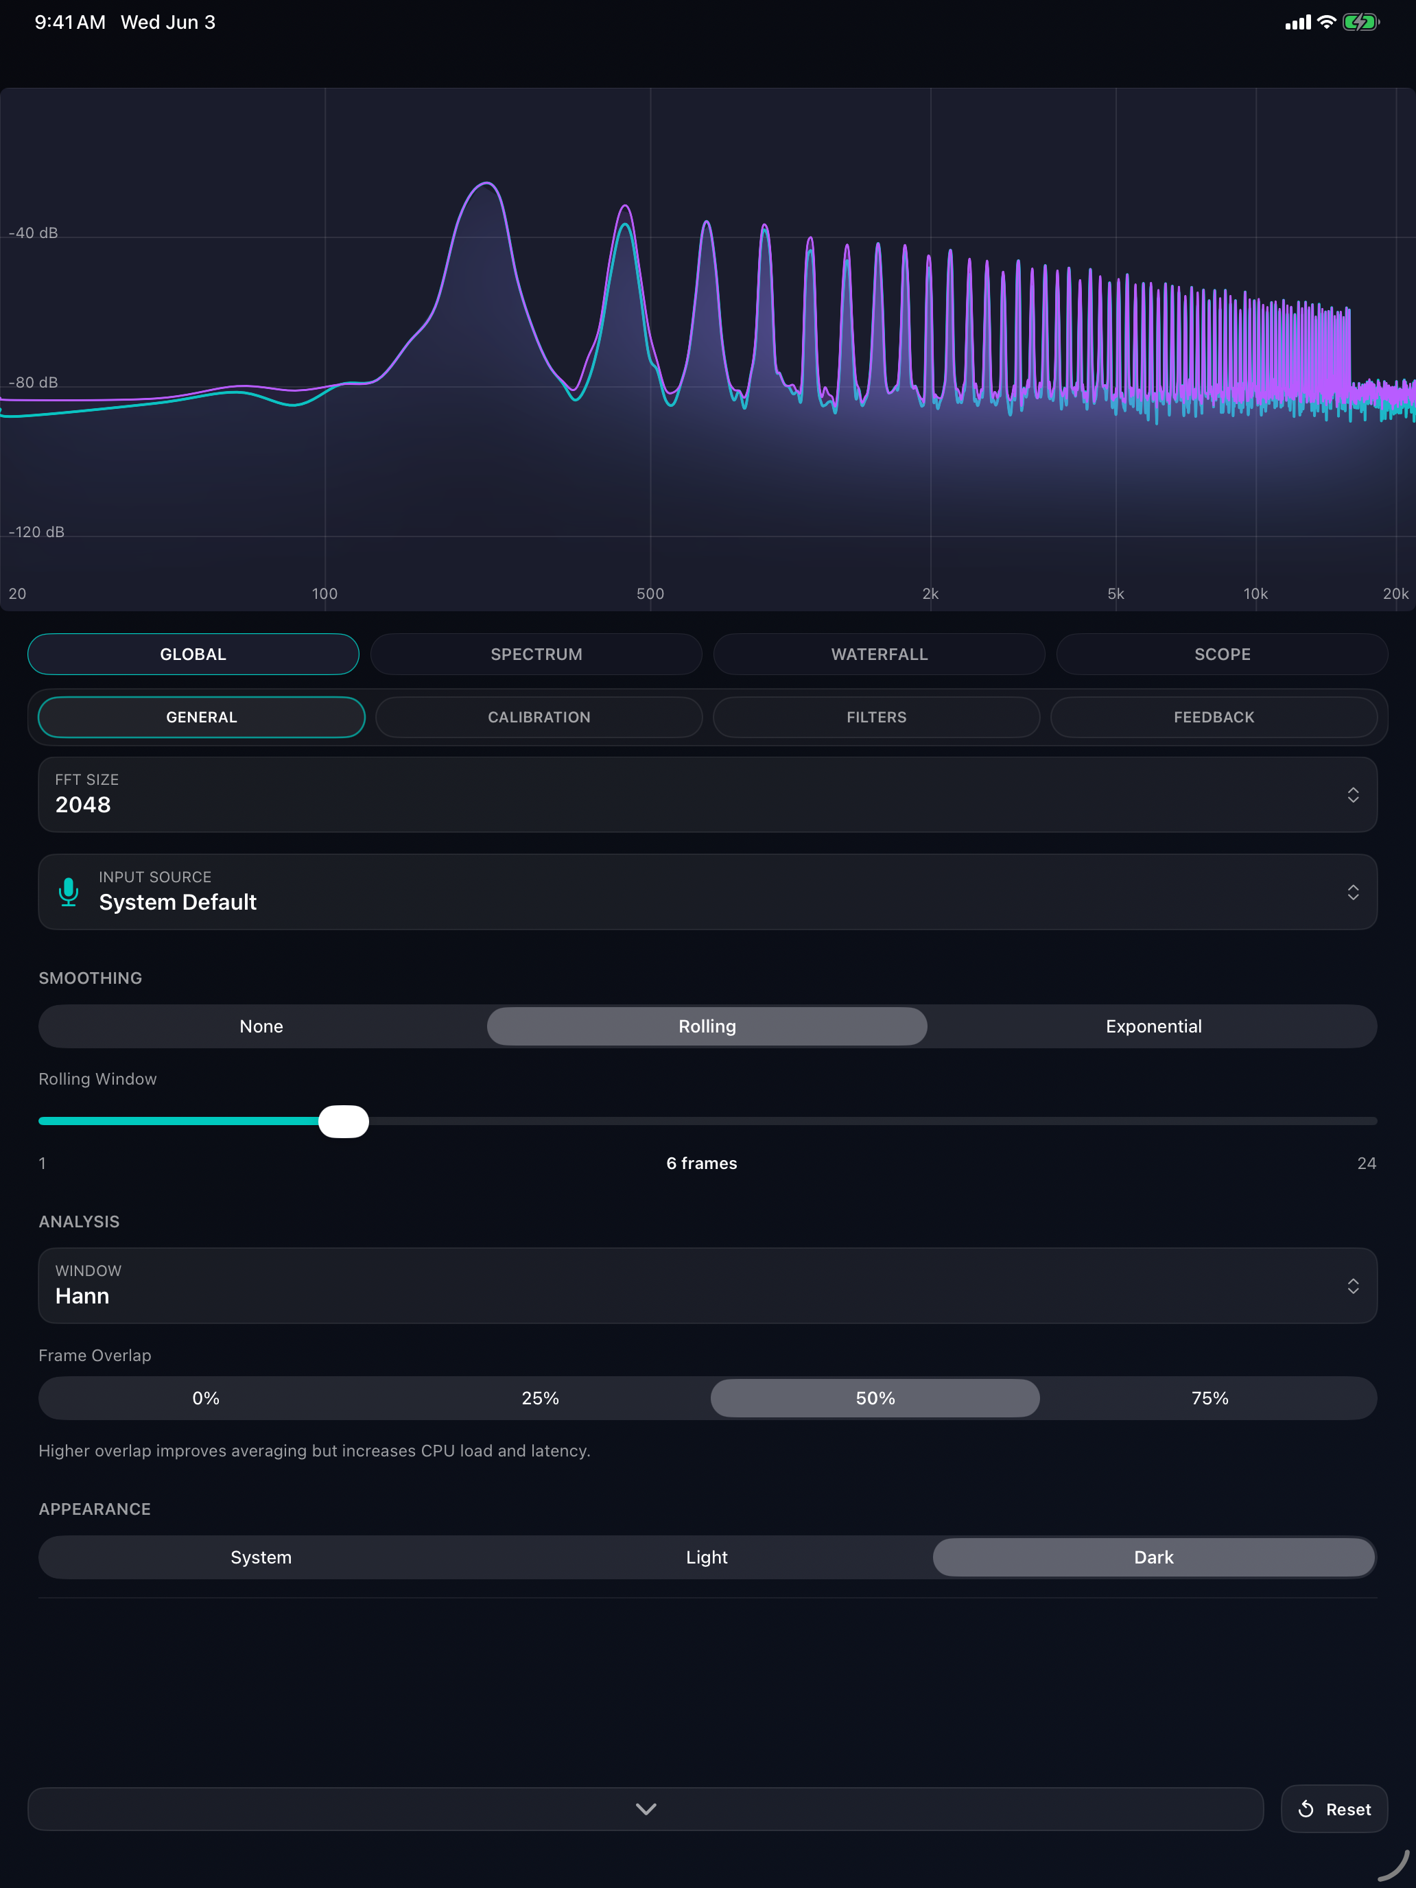
Task: Open the Input Source selector
Action: (x=707, y=892)
